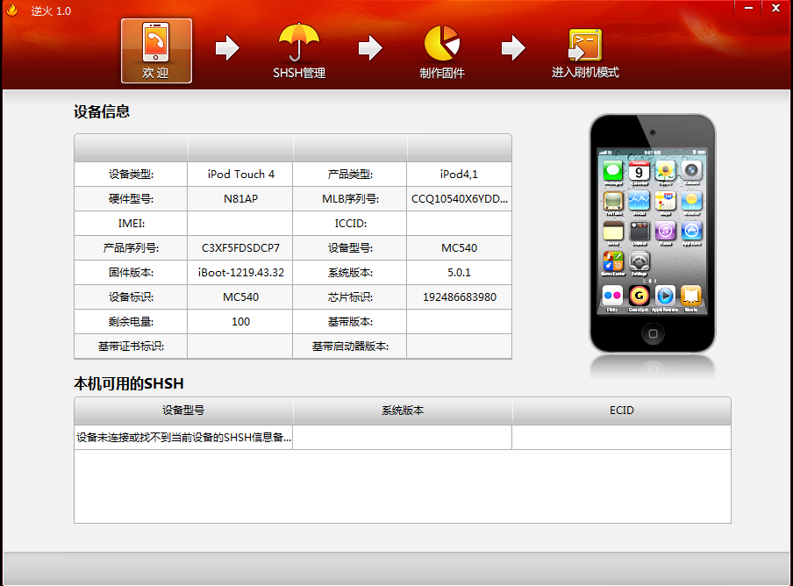Click the 设备型号 label in device info
Image resolution: width=793 pixels, height=586 pixels.
pos(350,248)
